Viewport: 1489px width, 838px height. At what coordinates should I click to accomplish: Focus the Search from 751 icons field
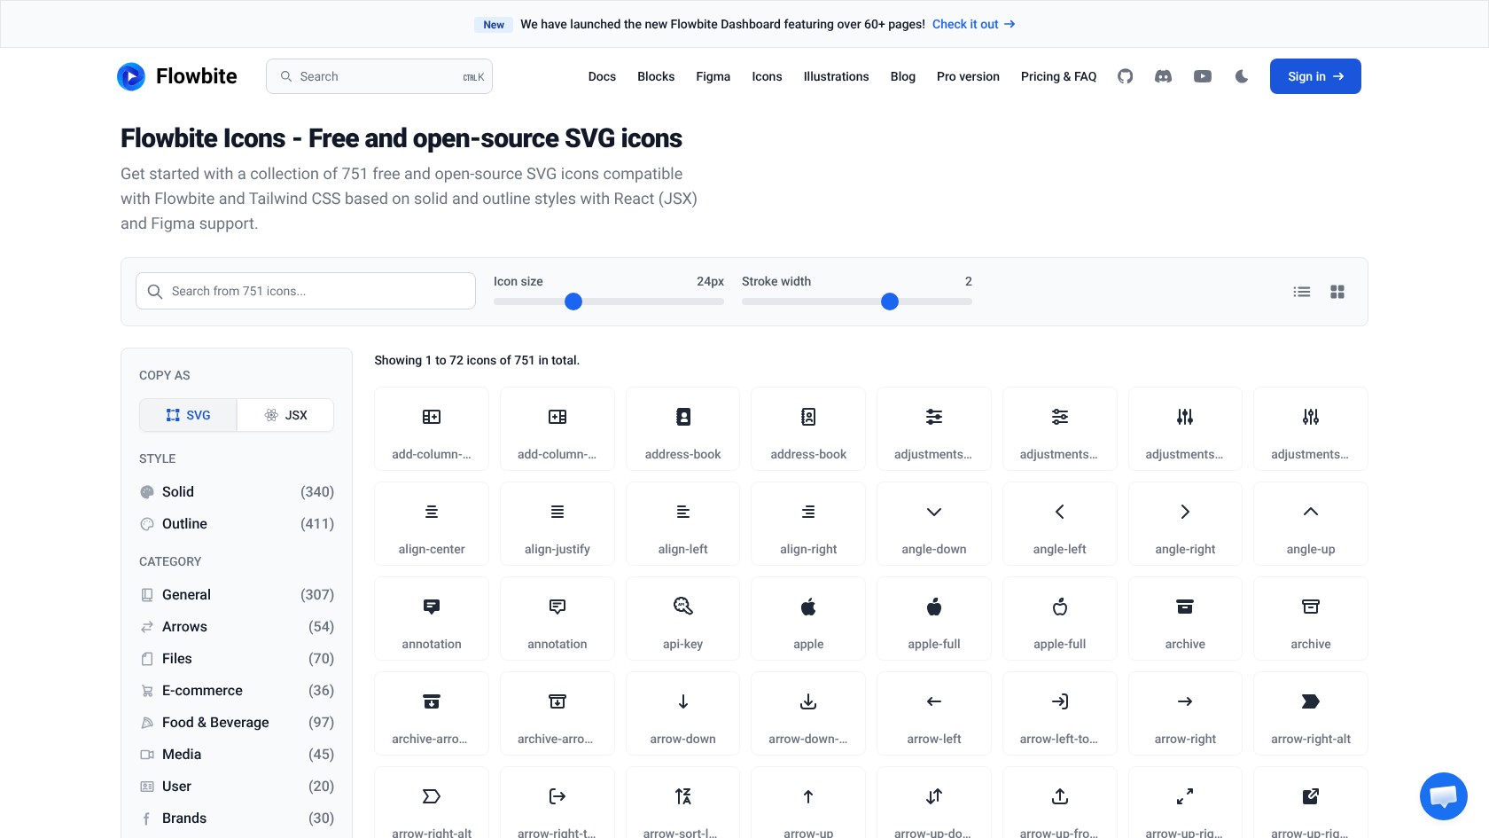pos(306,291)
